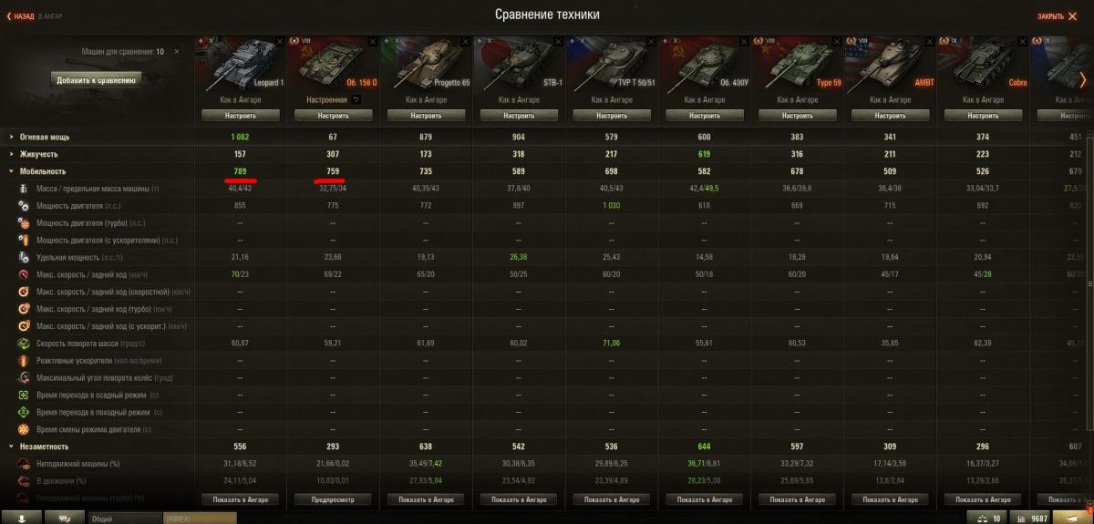Open the Общий chat tab
This screenshot has width=1094, height=524.
[x=125, y=518]
